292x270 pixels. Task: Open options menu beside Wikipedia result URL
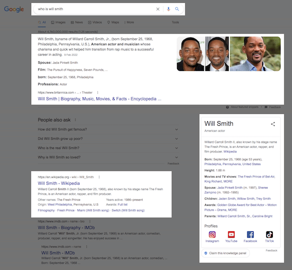(x=99, y=177)
